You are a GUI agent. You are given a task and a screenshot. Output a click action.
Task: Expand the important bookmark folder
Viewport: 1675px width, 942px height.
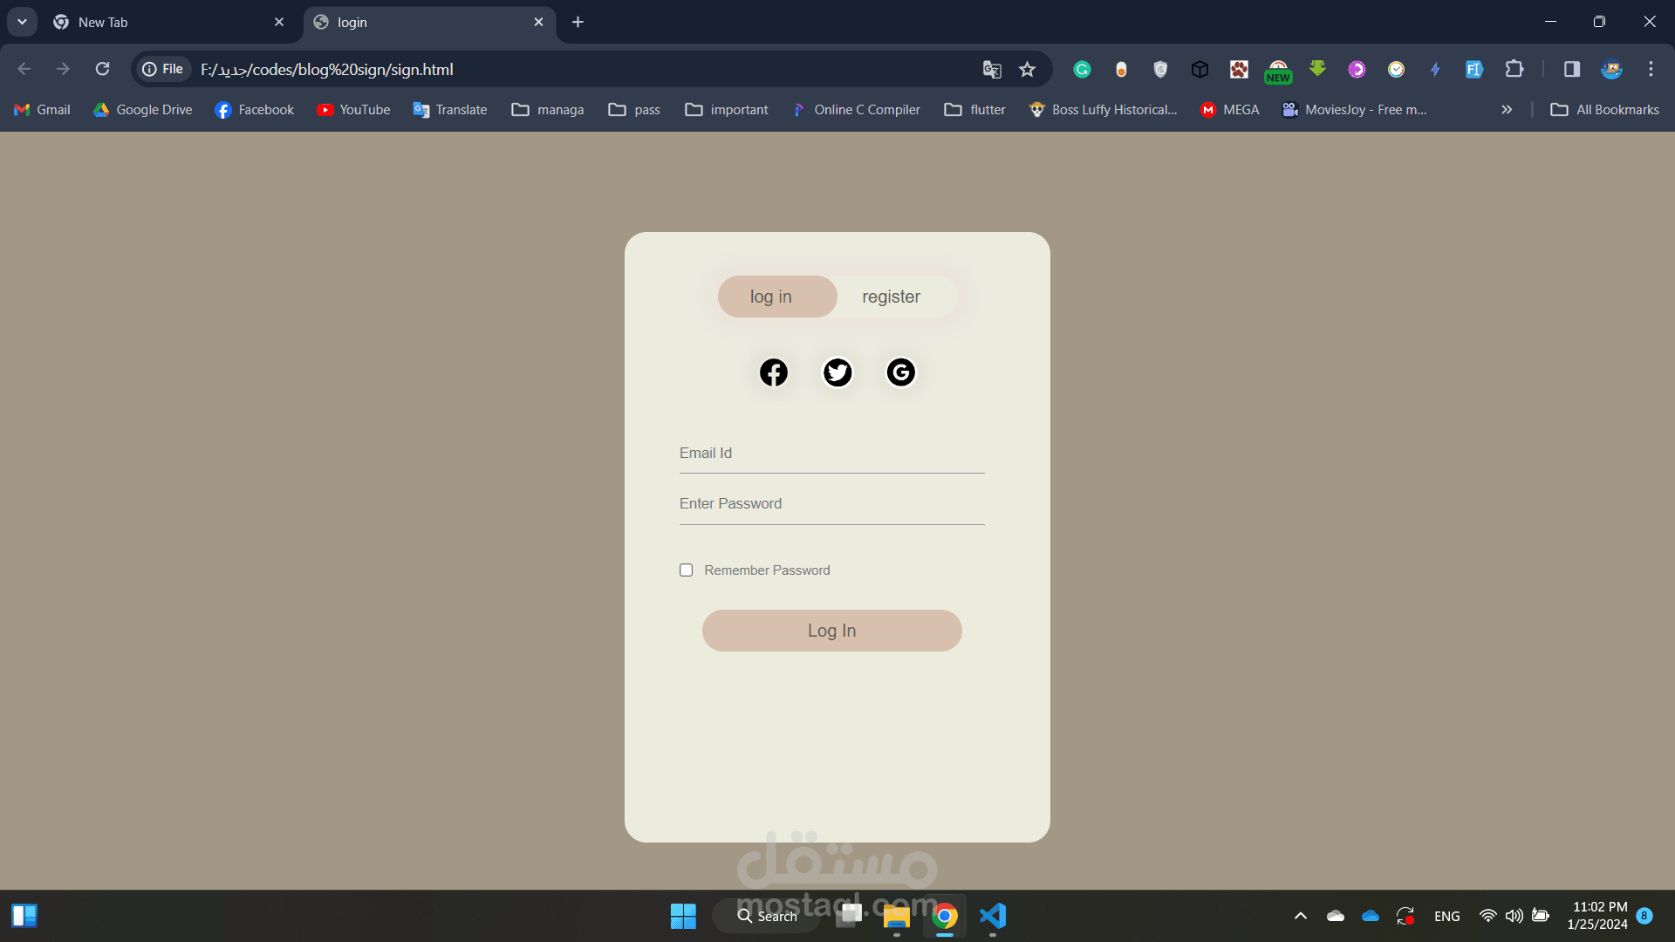tap(727, 110)
